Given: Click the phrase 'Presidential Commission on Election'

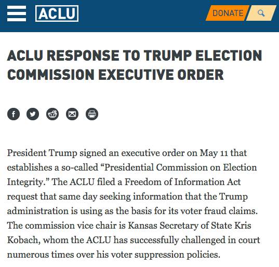Looking at the screenshot, I should point(180,167).
